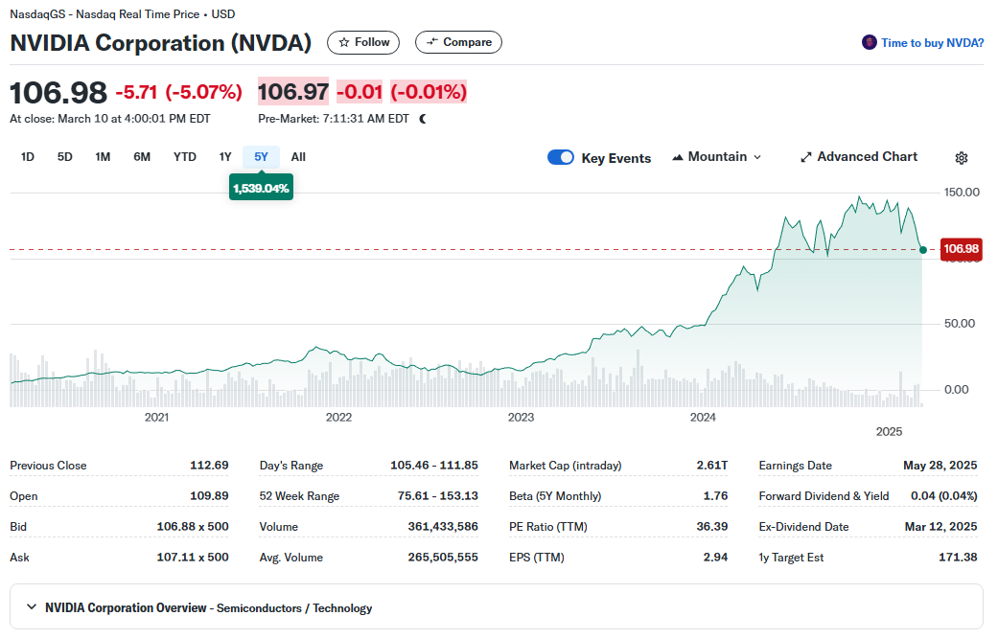The image size is (998, 639).
Task: Select the 5D time range tab
Action: [x=65, y=157]
